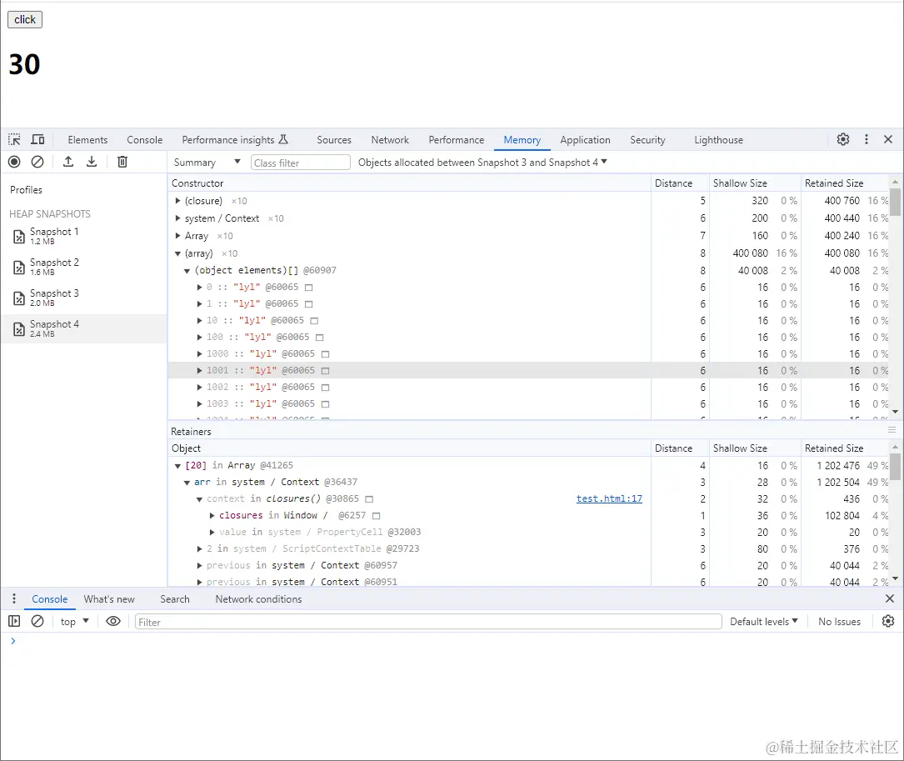
Task: Click the square icon beside Window @6257
Action: point(377,516)
